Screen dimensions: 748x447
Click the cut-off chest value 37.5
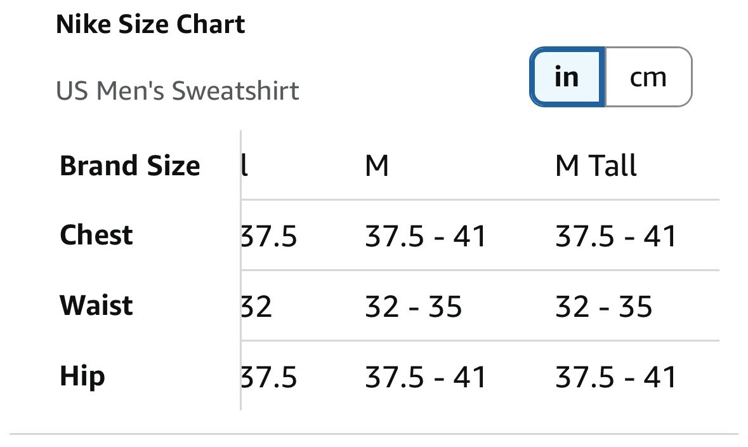point(270,237)
